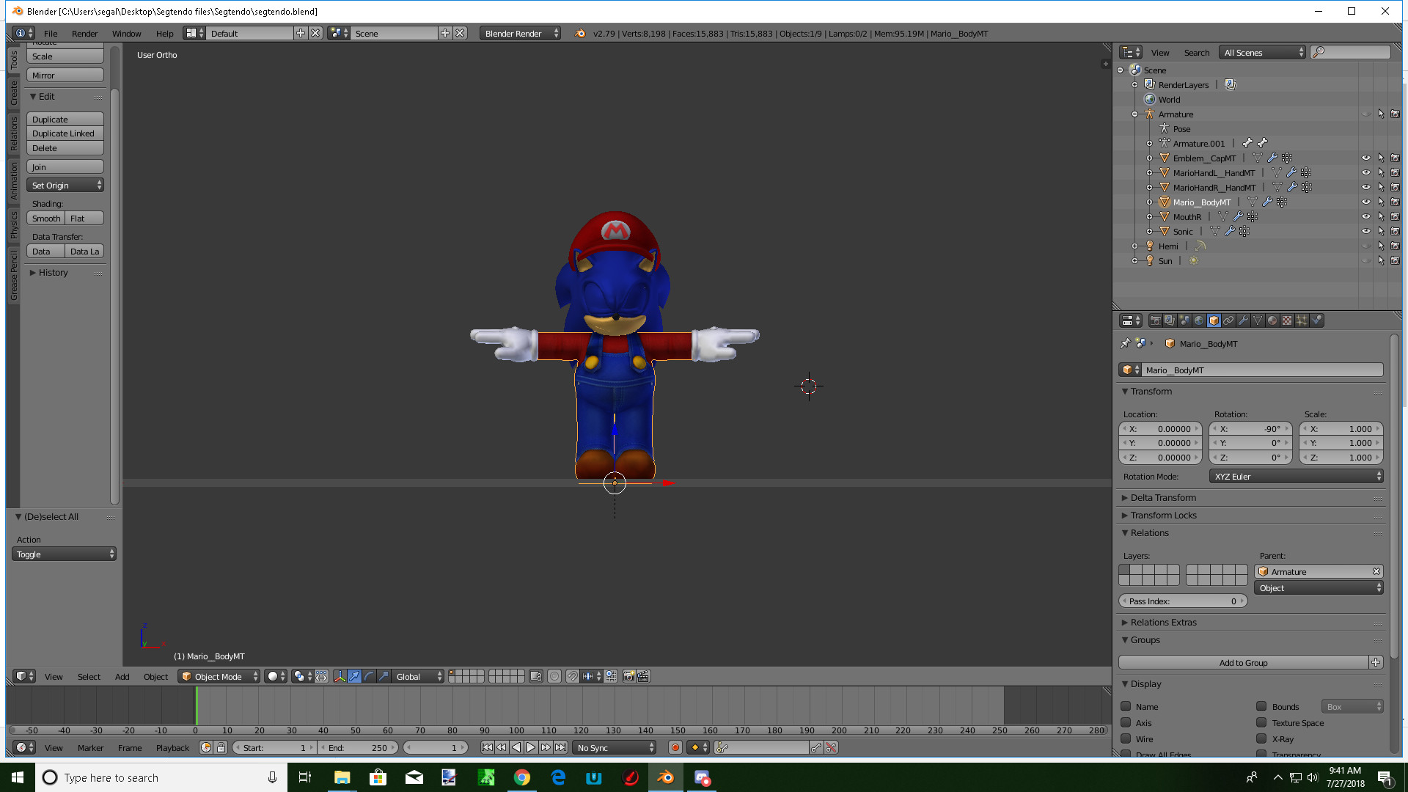
Task: Switch to the Material properties tab
Action: pos(1272,320)
